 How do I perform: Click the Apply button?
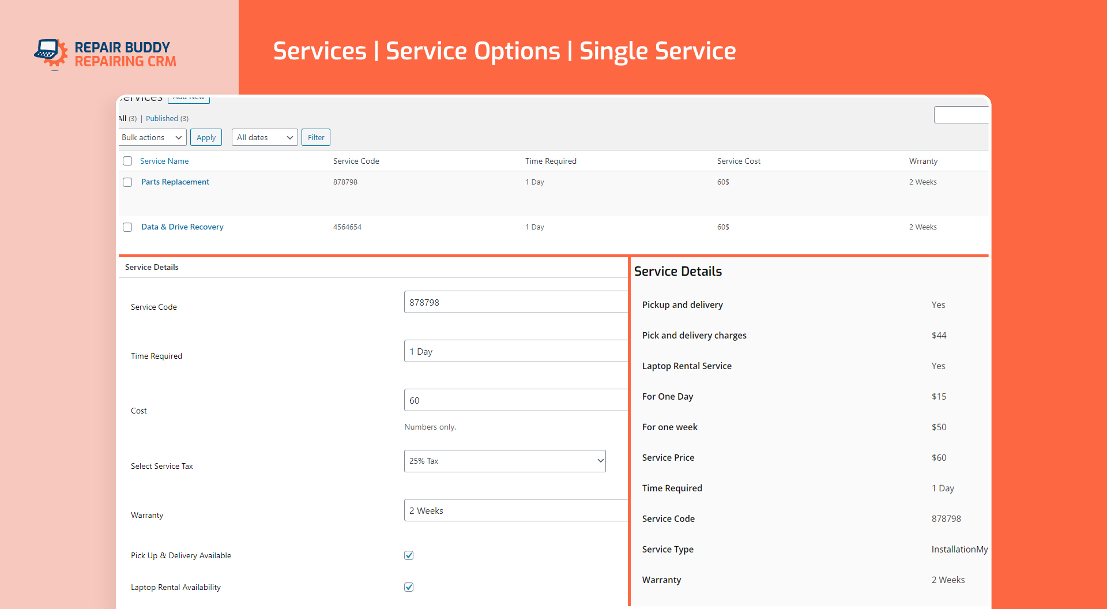(x=206, y=137)
